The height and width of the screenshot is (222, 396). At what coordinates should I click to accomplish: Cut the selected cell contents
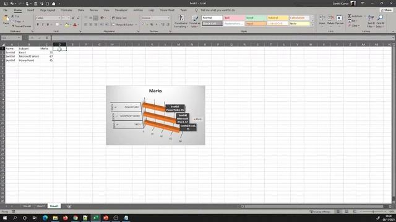[15, 16]
